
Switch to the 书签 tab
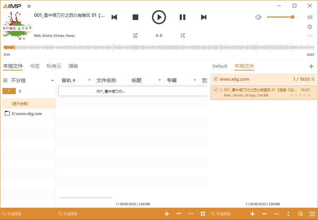35,66
